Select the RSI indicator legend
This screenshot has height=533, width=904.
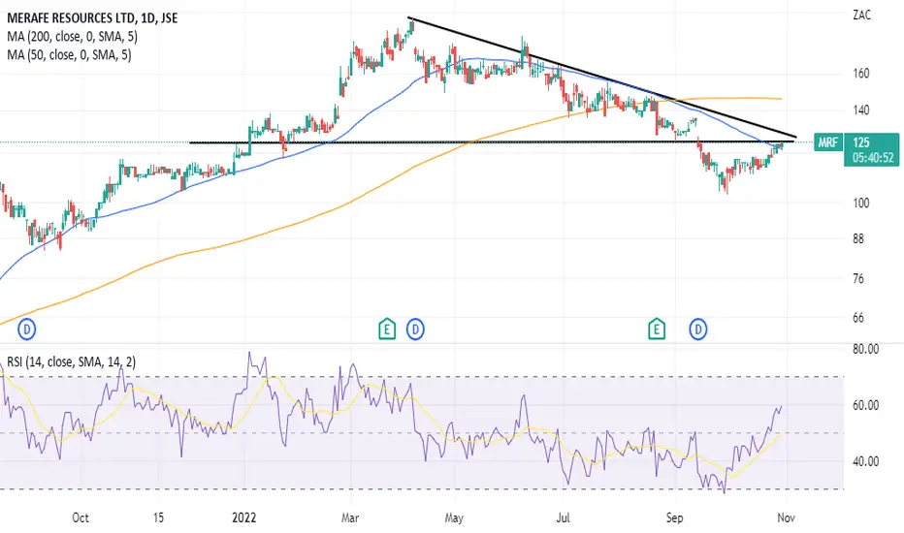pyautogui.click(x=72, y=361)
